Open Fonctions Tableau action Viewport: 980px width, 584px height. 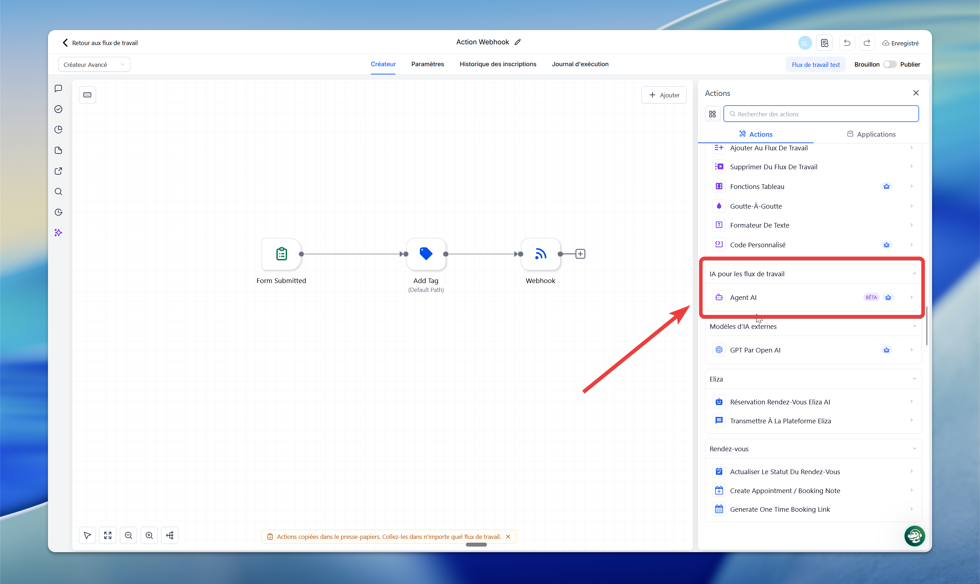(813, 186)
